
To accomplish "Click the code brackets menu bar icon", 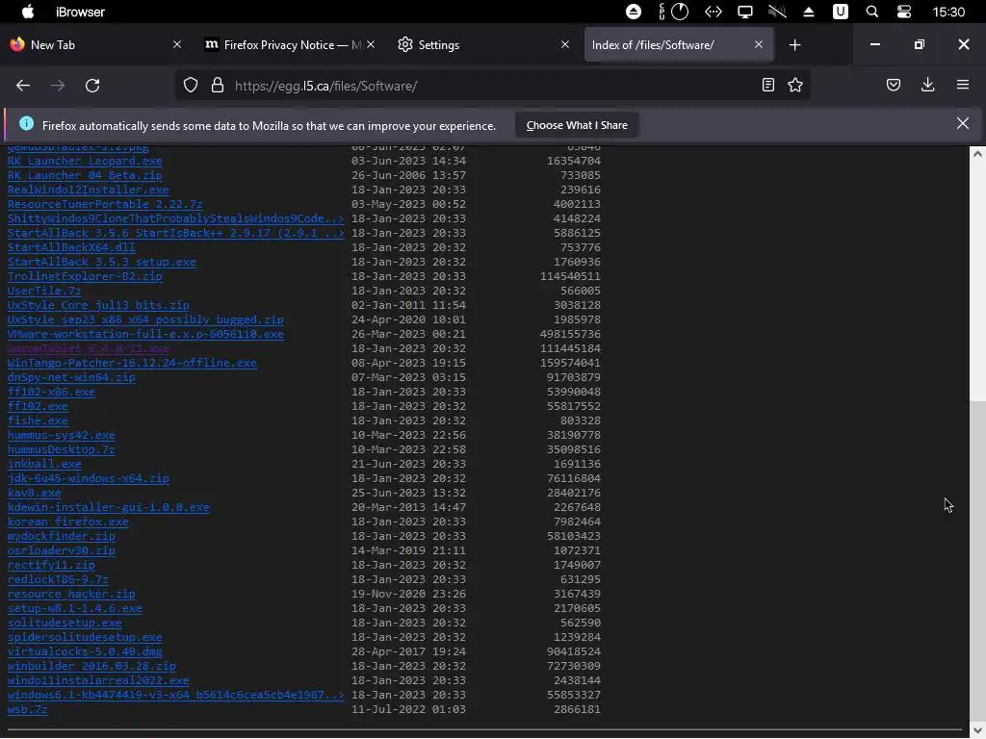I will click(714, 12).
